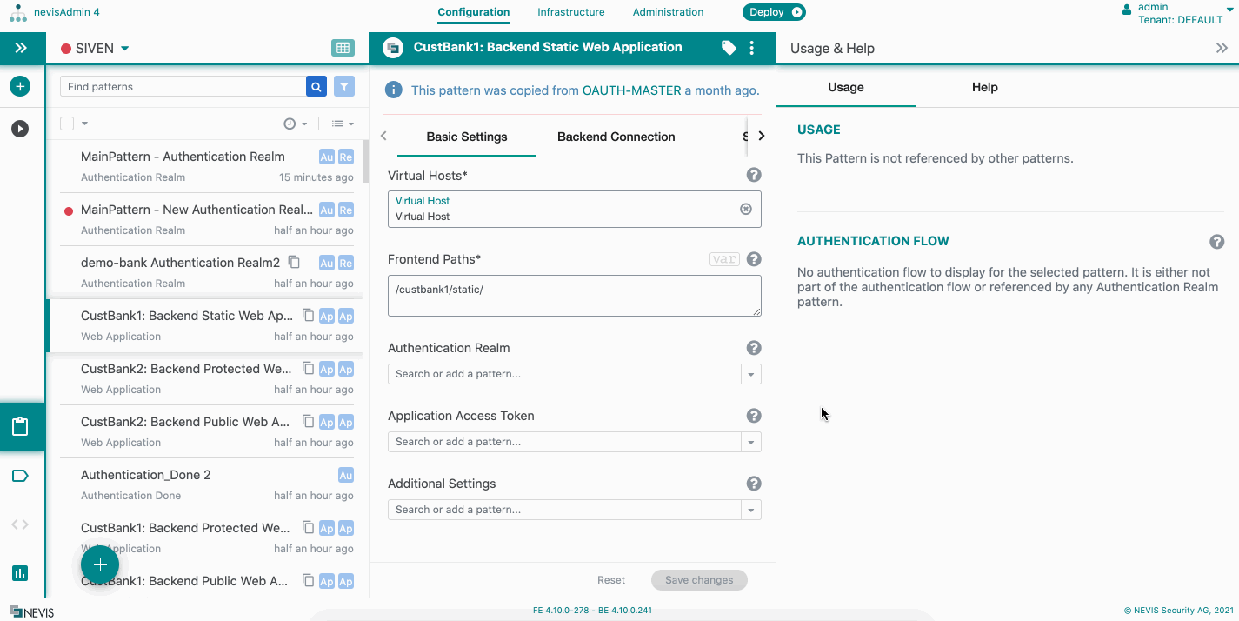This screenshot has height=621, width=1239.
Task: Open the three-dot menu in pattern header
Action: (752, 48)
